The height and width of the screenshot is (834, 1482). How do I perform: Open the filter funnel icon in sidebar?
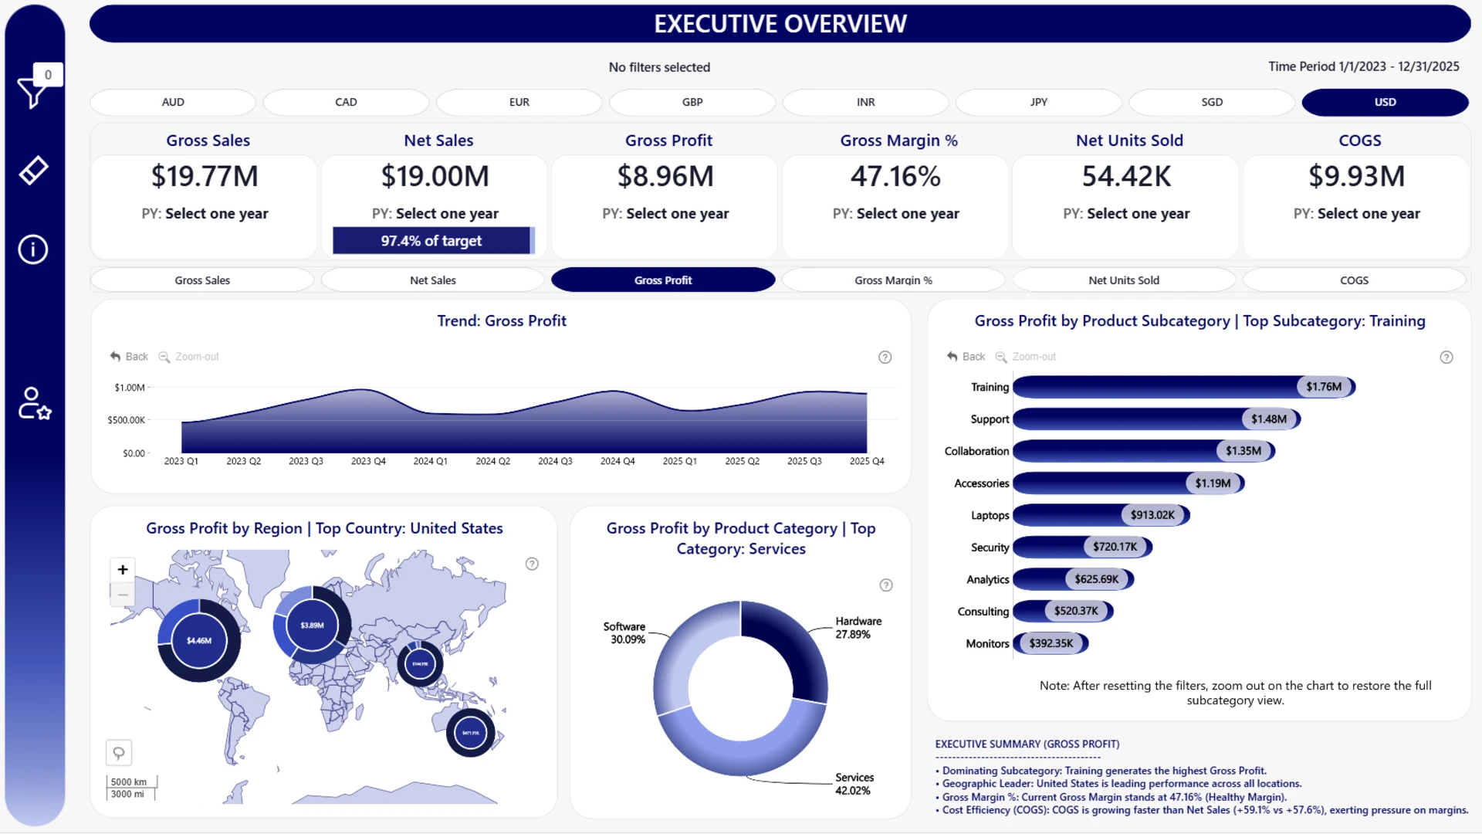point(32,93)
